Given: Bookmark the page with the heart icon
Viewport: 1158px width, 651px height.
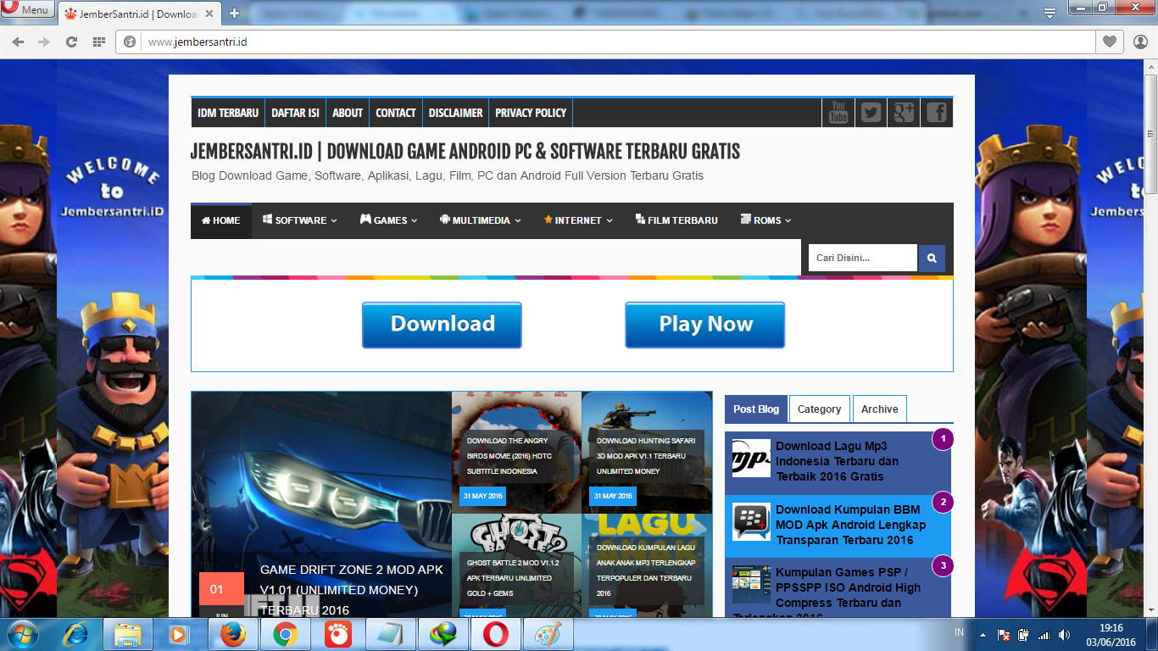Looking at the screenshot, I should point(1109,42).
